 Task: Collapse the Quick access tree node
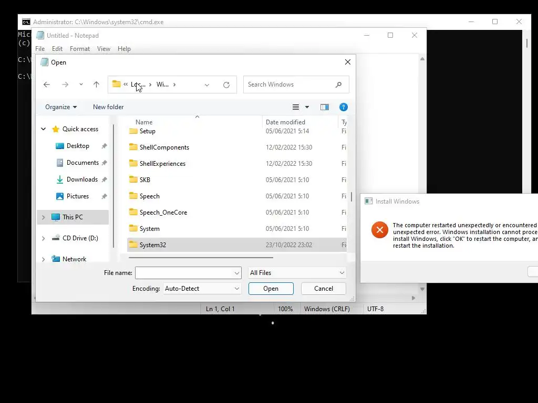pyautogui.click(x=43, y=129)
